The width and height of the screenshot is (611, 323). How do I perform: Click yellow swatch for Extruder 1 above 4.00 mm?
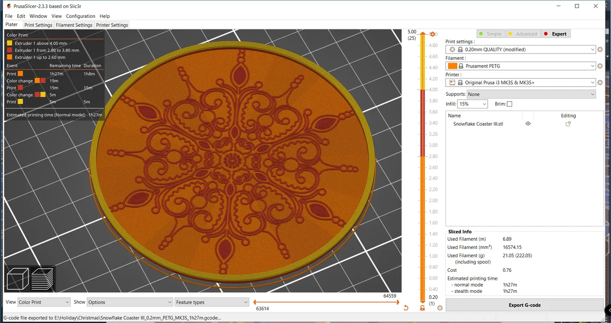pyautogui.click(x=10, y=43)
